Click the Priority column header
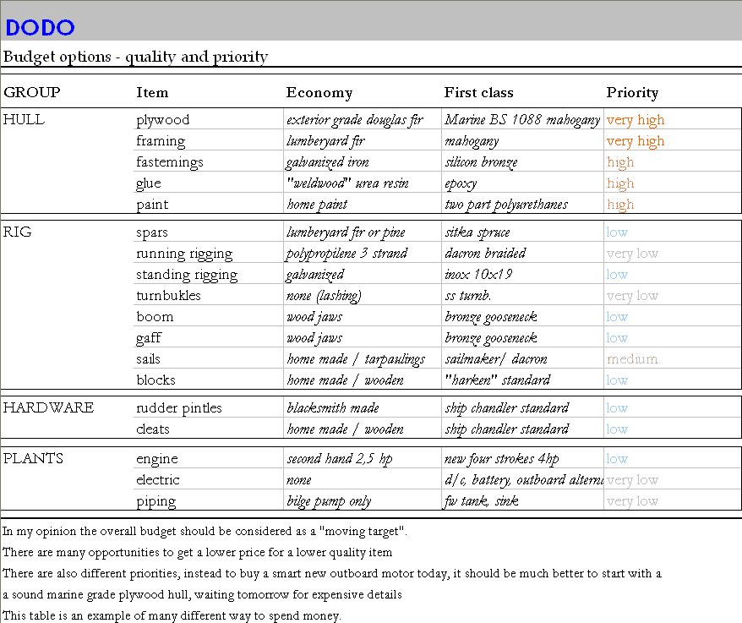This screenshot has width=742, height=623. tap(631, 93)
